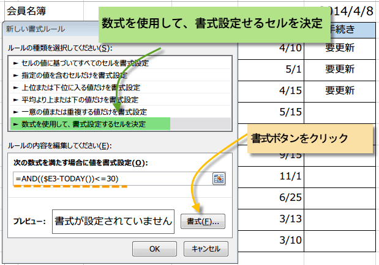The image size is (379, 265).
Task: Click the formula input =AND(($E3-TODAY())<=30)
Action: 113,179
